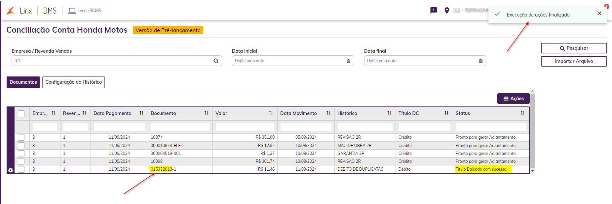Image resolution: width=612 pixels, height=204 pixels.
Task: Select the Documentos tab
Action: 23,82
